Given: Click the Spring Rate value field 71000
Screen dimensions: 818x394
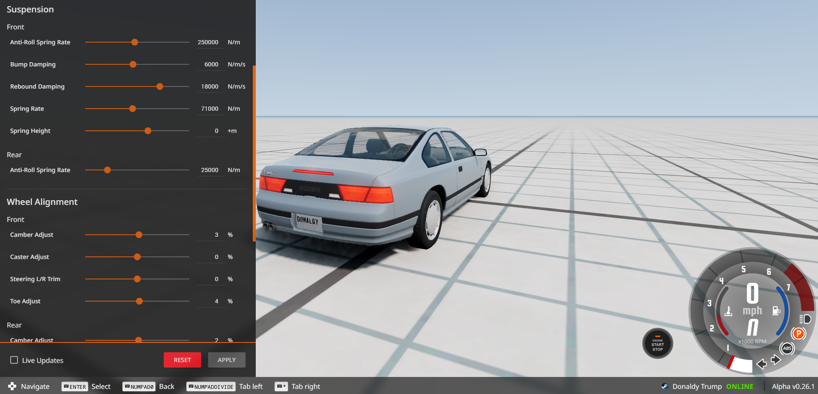Looking at the screenshot, I should 211,109.
